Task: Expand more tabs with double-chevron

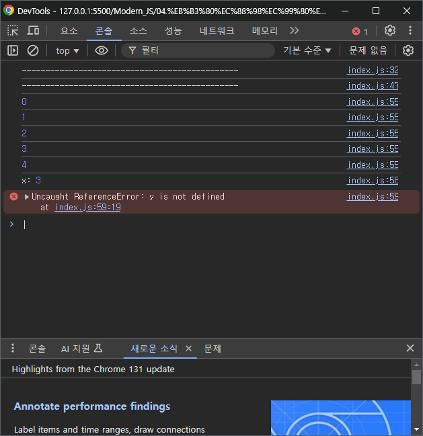Action: 295,30
